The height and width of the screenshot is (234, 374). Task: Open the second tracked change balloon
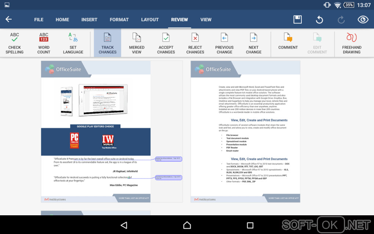pyautogui.click(x=169, y=178)
